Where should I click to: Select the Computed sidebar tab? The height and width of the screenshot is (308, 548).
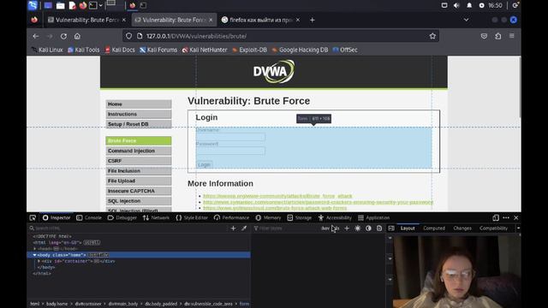(434, 228)
